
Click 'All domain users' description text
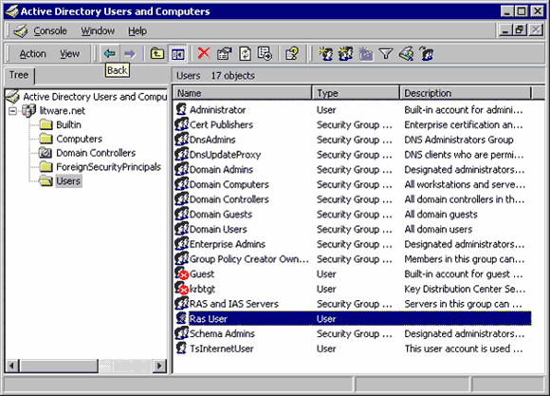438,229
